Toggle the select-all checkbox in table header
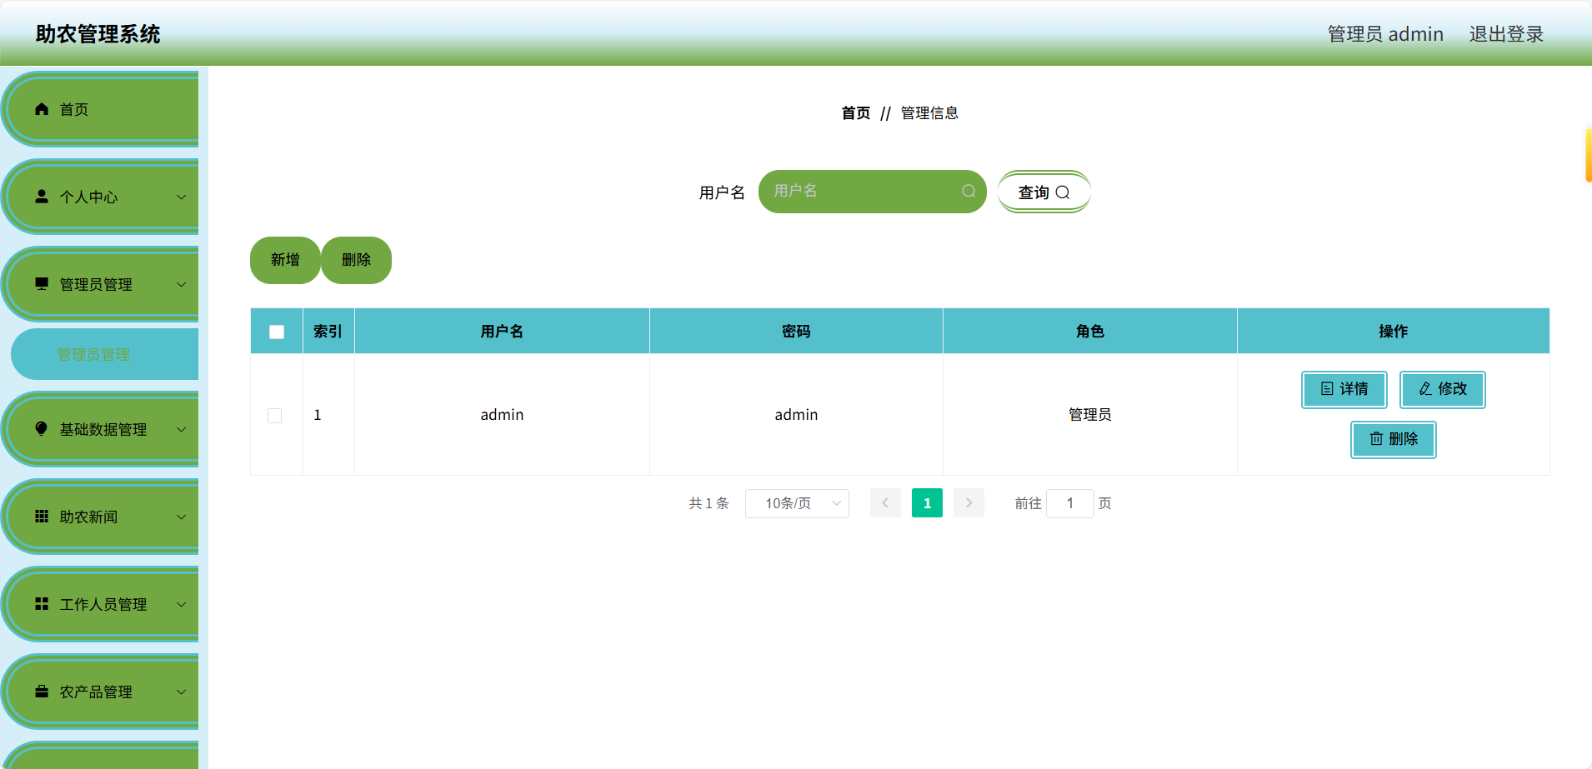The height and width of the screenshot is (769, 1592). coord(277,332)
